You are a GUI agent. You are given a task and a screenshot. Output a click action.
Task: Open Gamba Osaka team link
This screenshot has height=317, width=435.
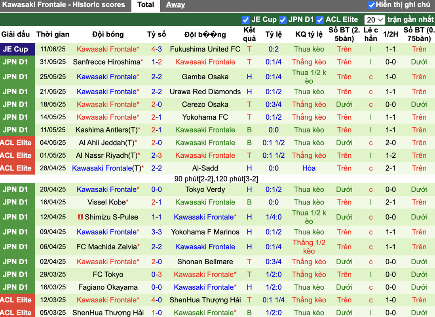tap(205, 77)
